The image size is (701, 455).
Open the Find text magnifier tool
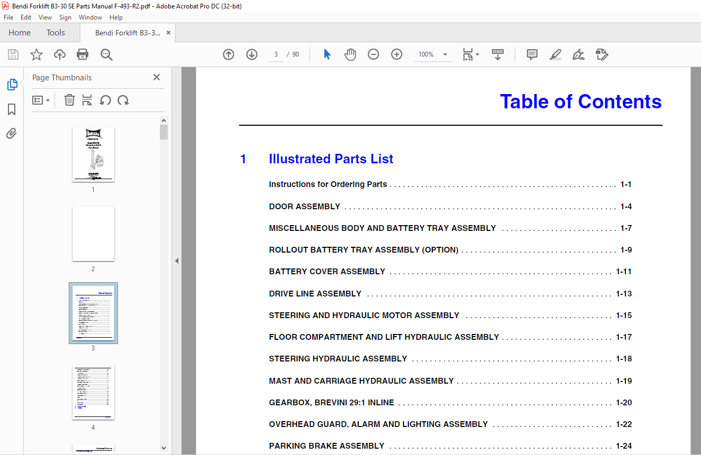(106, 54)
